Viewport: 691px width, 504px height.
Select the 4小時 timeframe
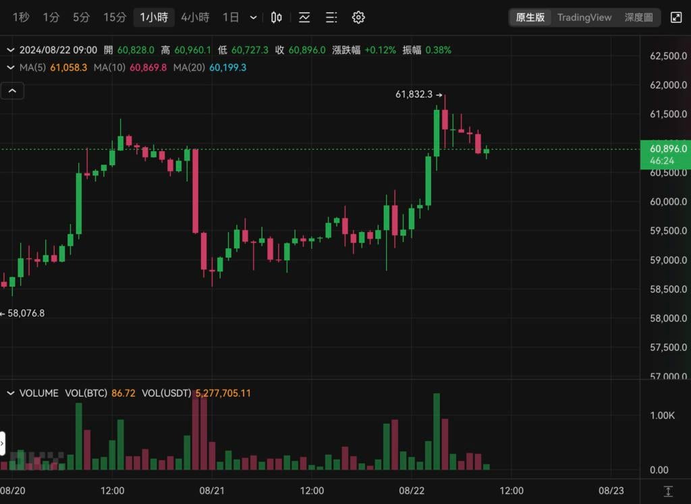click(195, 18)
